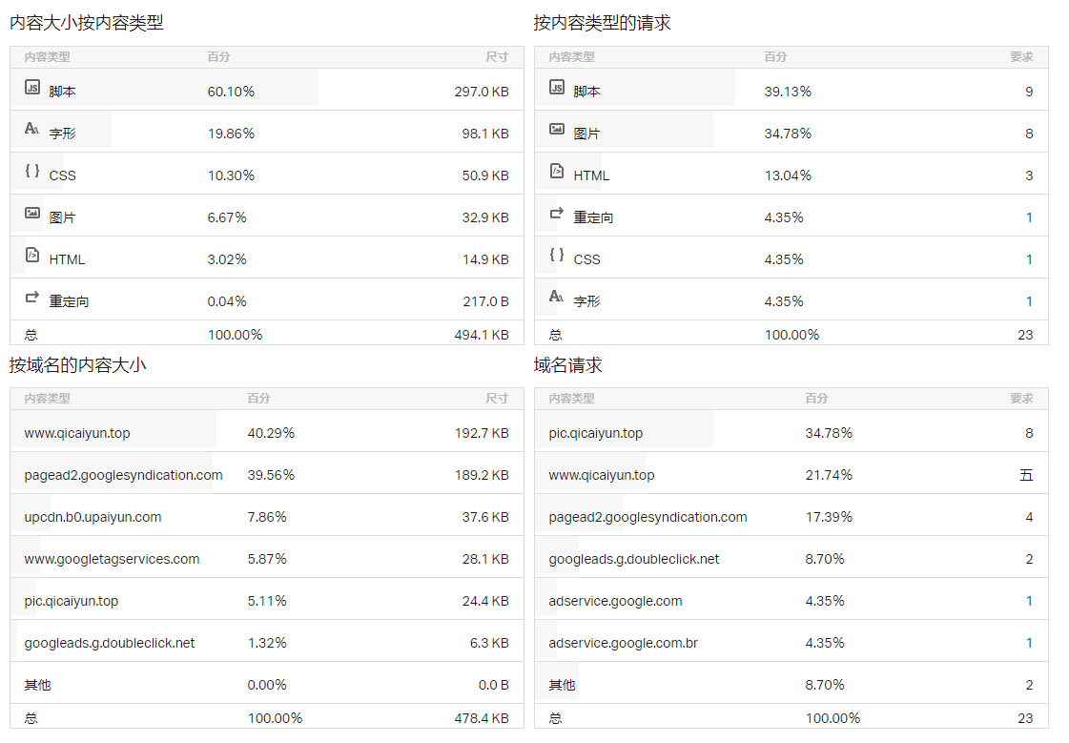1069x743 pixels.
Task: Select www.googletagservices.com domain row
Action: coord(112,559)
